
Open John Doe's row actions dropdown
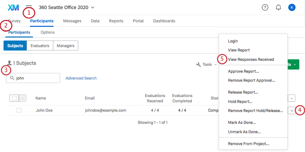(x=291, y=111)
